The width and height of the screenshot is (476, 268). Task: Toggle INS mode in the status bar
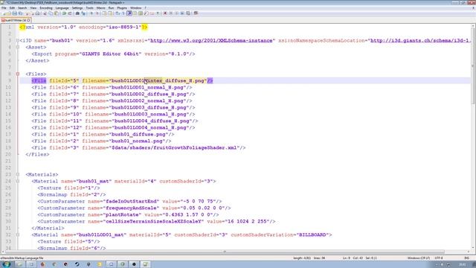point(466,258)
